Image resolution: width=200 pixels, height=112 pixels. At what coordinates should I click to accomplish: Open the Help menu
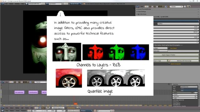coord(22,4)
